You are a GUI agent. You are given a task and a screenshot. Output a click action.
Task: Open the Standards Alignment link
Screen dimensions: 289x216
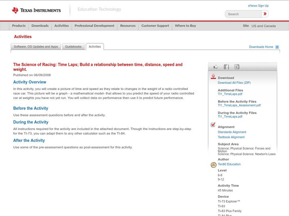(232, 132)
